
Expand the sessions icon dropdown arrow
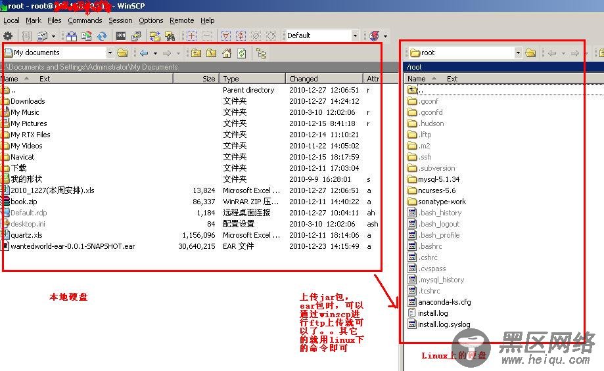pyautogui.click(x=385, y=37)
